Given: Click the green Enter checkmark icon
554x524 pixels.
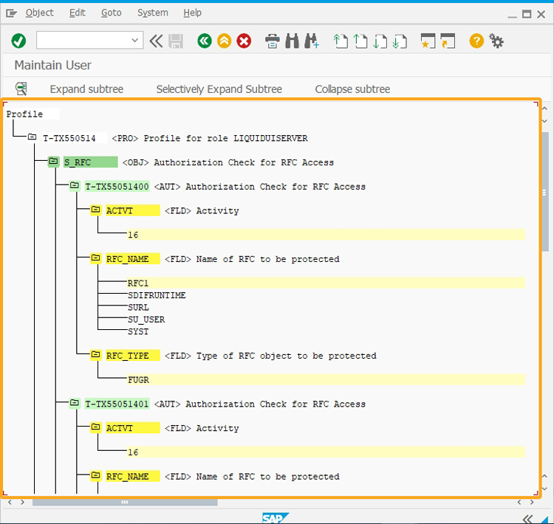Looking at the screenshot, I should pos(18,41).
